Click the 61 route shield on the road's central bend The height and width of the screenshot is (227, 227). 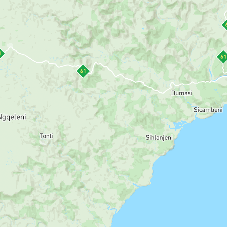[83, 71]
